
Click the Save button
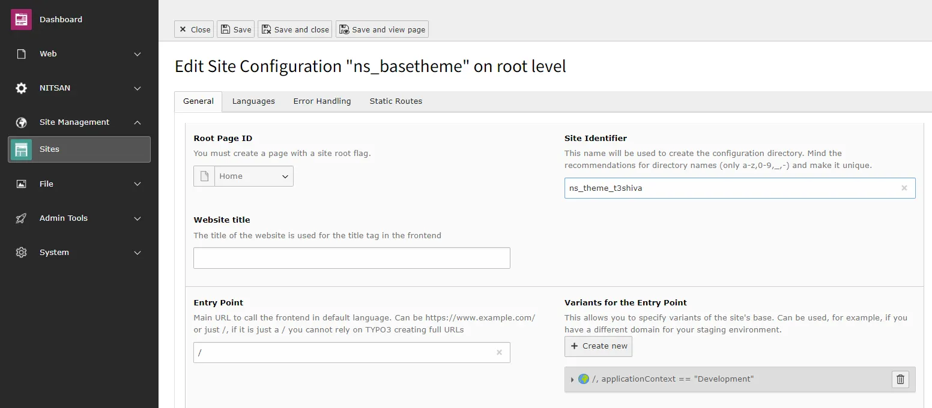tap(235, 29)
